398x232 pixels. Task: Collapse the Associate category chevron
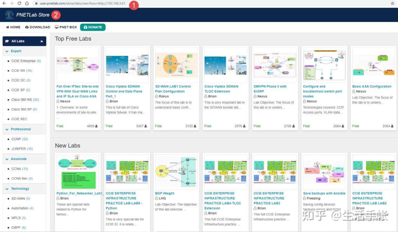pyautogui.click(x=7, y=159)
